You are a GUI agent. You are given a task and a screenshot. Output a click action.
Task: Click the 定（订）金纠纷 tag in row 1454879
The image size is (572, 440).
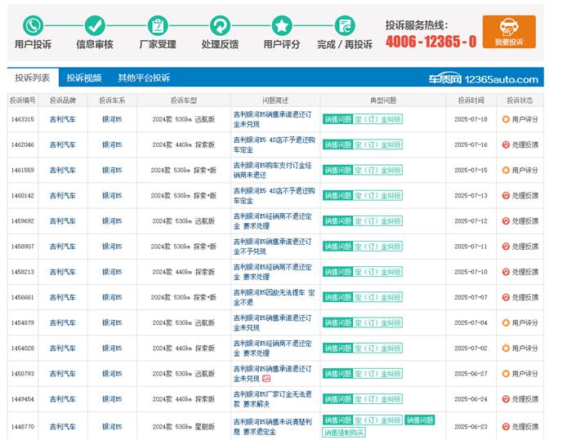point(378,322)
